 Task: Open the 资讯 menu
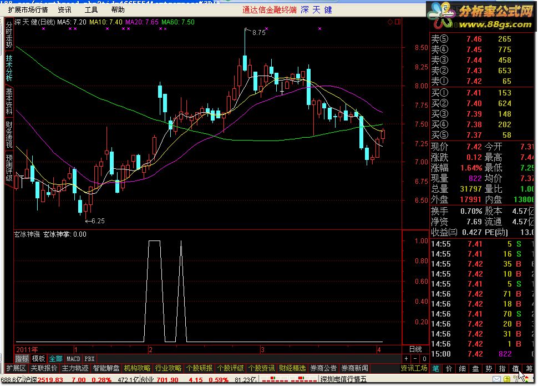pyautogui.click(x=64, y=9)
